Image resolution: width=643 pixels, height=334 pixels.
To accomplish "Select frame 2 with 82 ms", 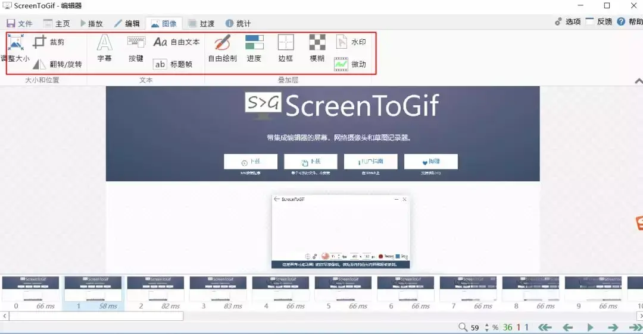I will click(x=156, y=293).
